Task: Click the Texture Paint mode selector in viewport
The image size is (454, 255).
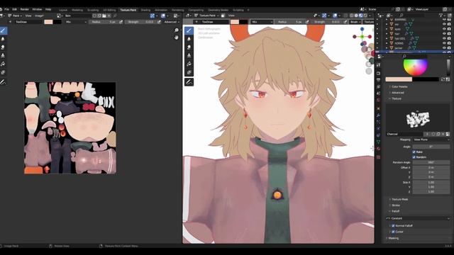Action: [x=207, y=16]
